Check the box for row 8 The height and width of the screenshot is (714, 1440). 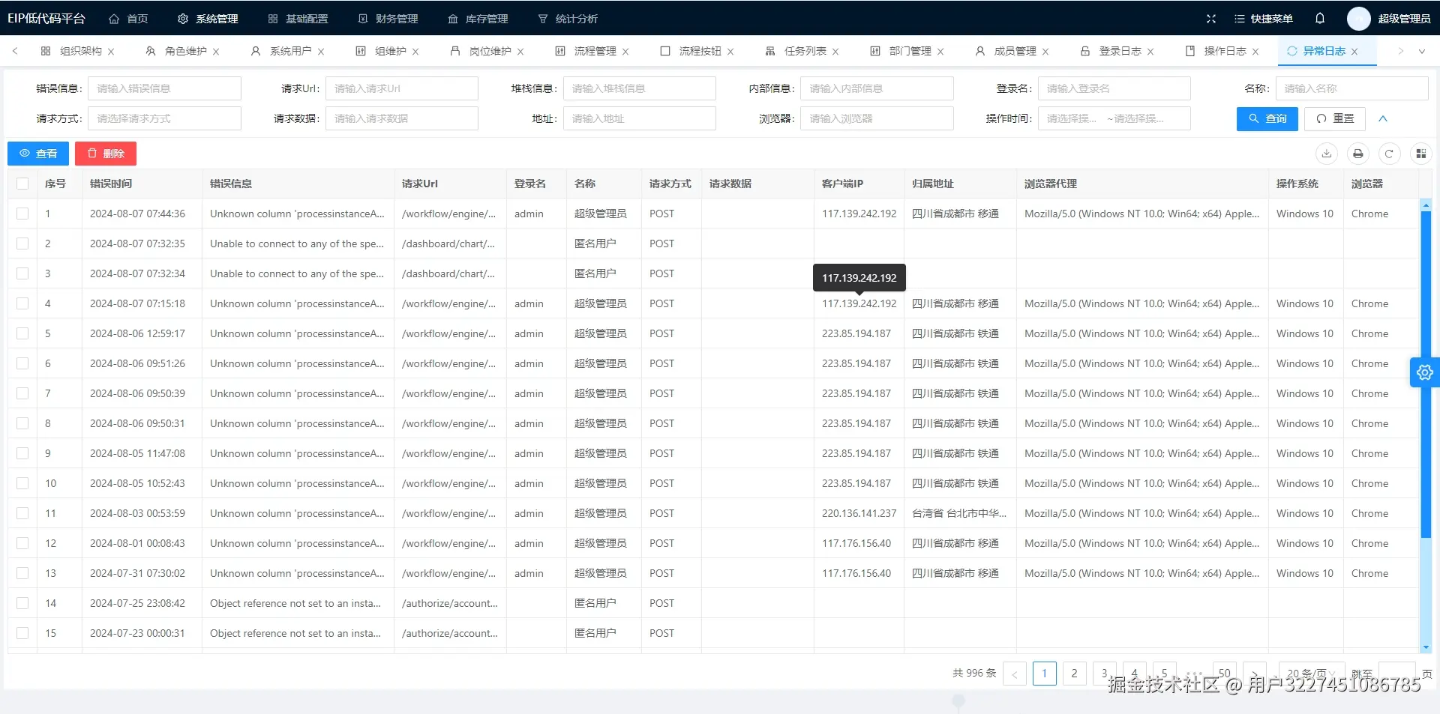[x=22, y=423]
